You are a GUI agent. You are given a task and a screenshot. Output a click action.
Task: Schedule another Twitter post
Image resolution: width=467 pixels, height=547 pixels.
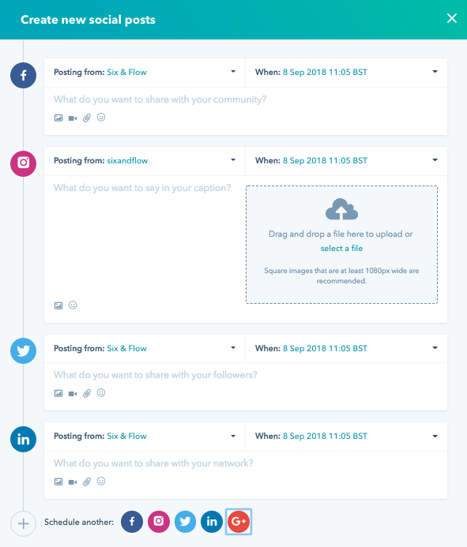point(185,522)
